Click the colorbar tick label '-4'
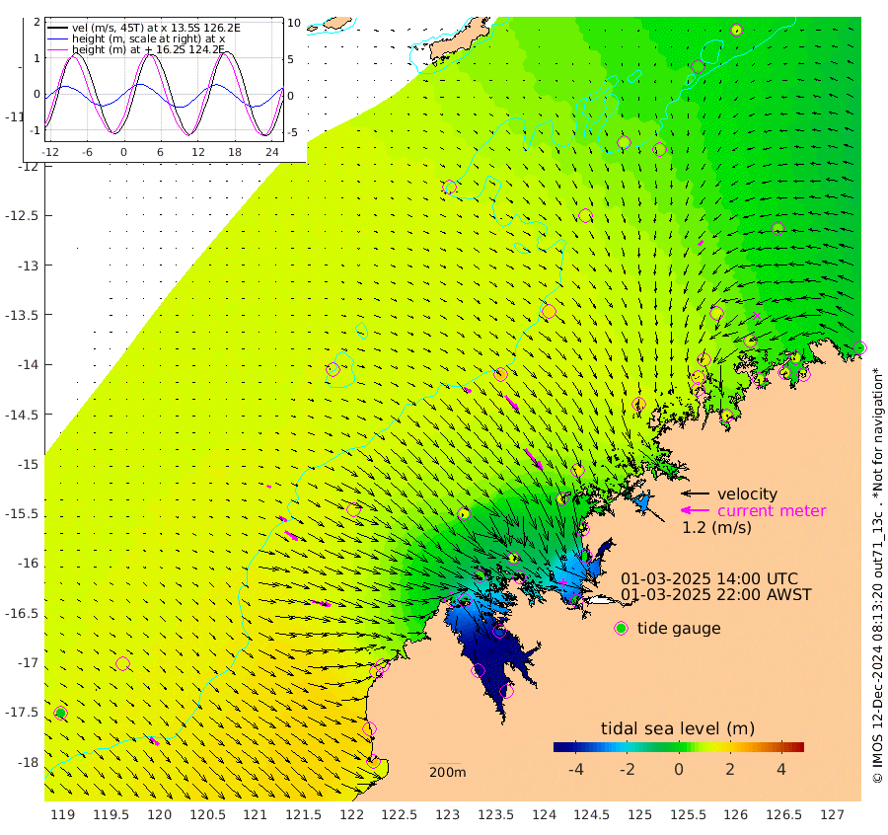The image size is (888, 835). point(576,769)
